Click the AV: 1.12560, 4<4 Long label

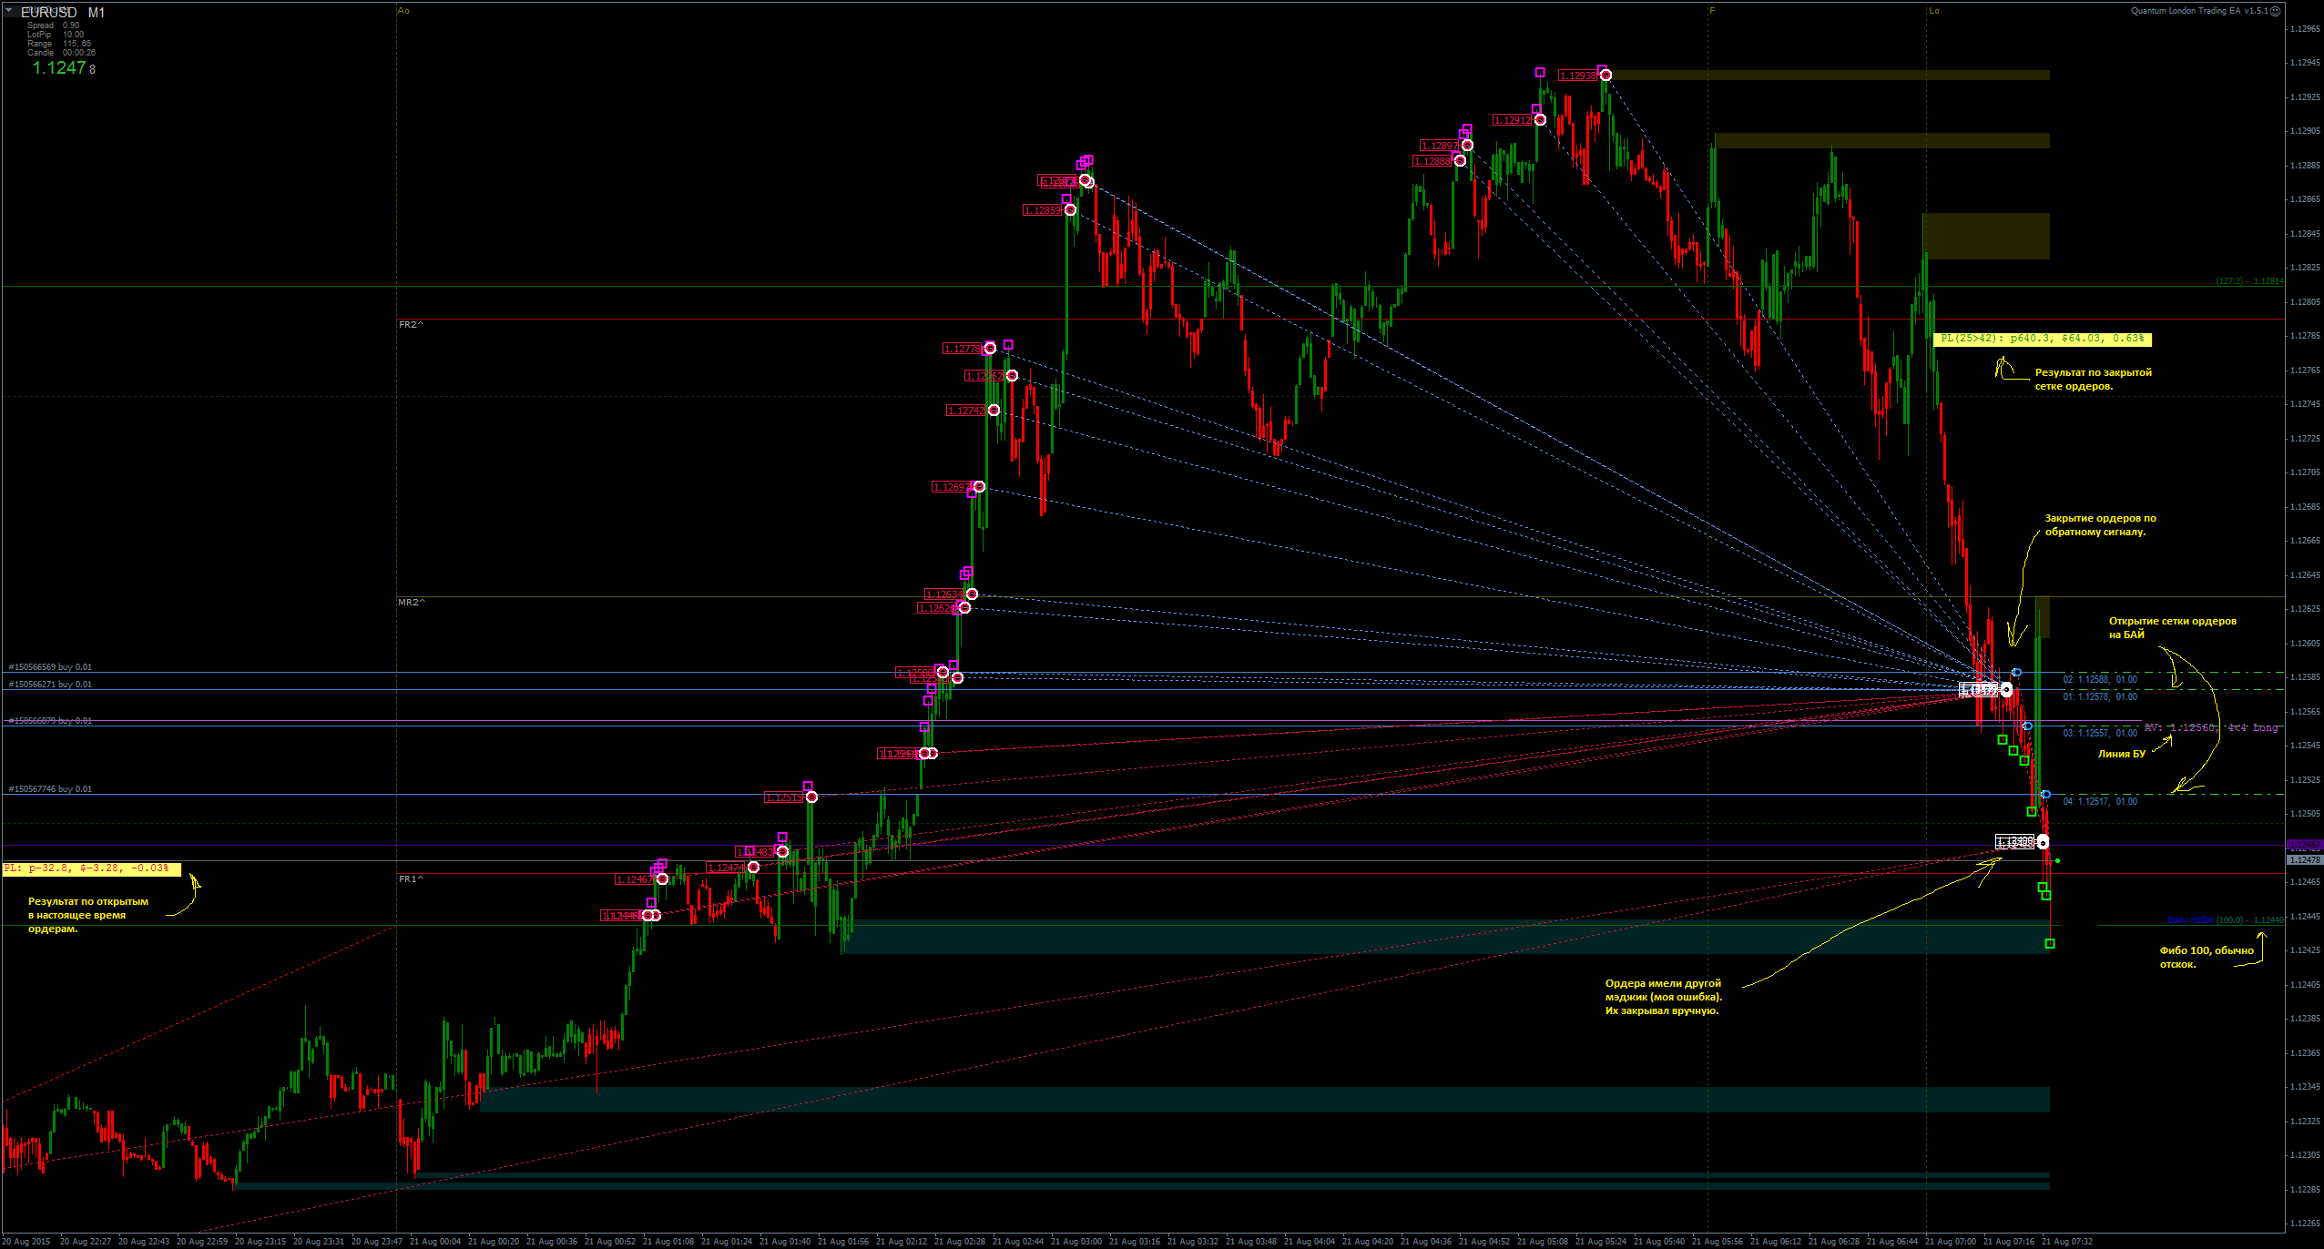(x=2211, y=727)
